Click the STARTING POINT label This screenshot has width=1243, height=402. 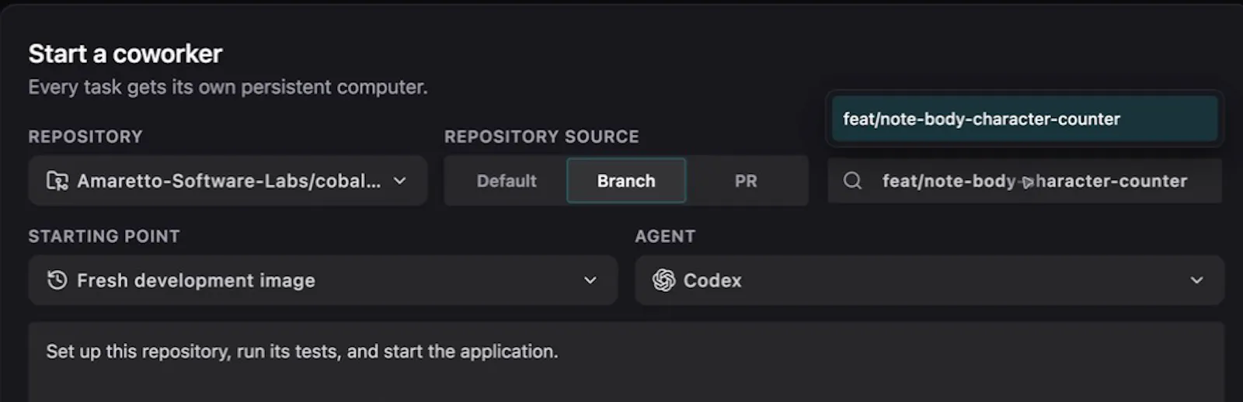click(104, 236)
